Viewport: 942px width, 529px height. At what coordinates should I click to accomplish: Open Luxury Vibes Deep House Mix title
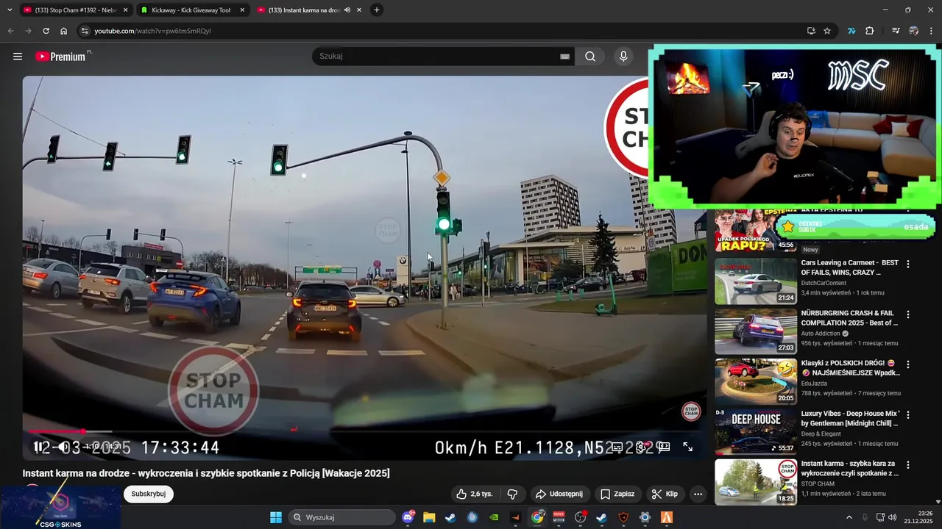851,419
